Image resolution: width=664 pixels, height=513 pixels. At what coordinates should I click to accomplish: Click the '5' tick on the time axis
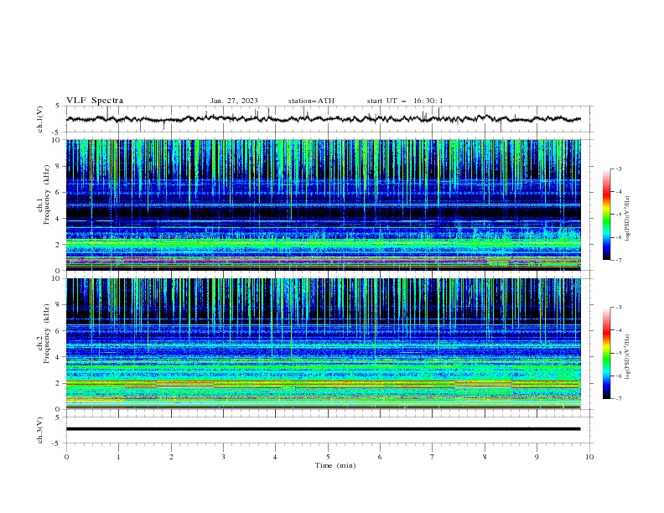[x=328, y=457]
